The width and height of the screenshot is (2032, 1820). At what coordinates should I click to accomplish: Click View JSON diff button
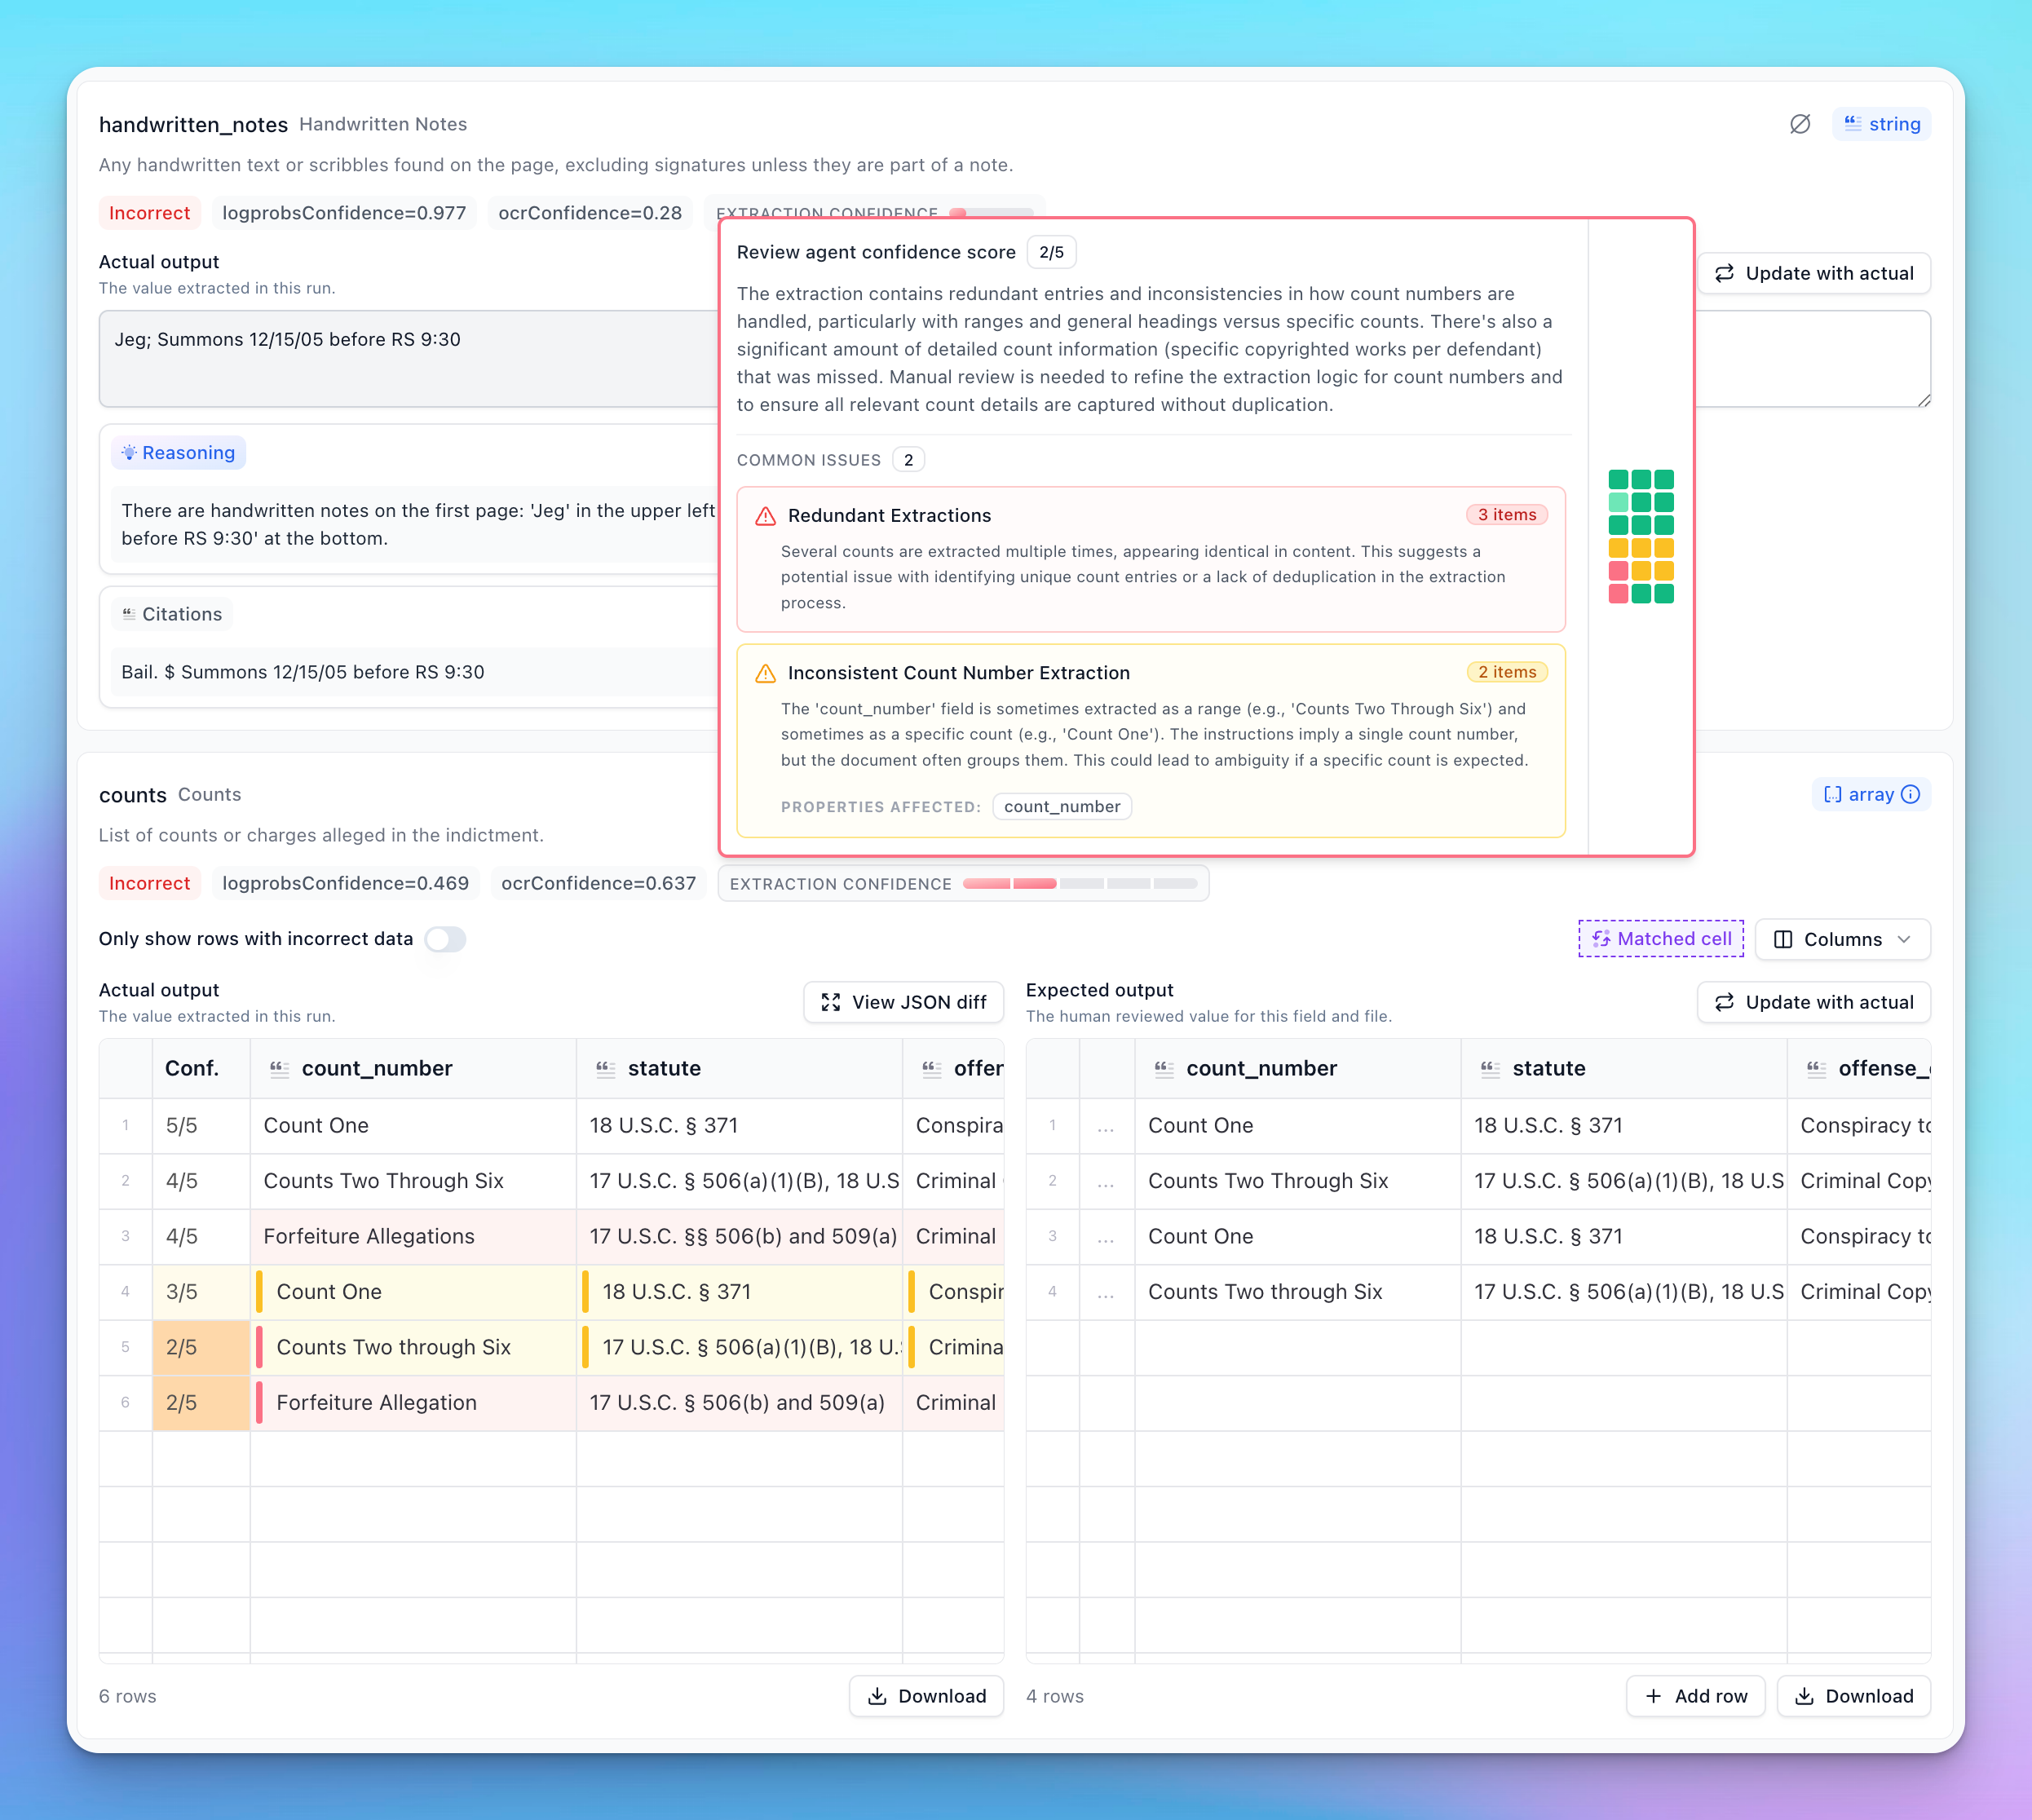coord(903,1002)
